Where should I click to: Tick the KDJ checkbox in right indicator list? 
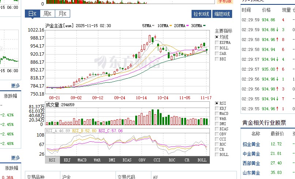[x=217, y=108]
